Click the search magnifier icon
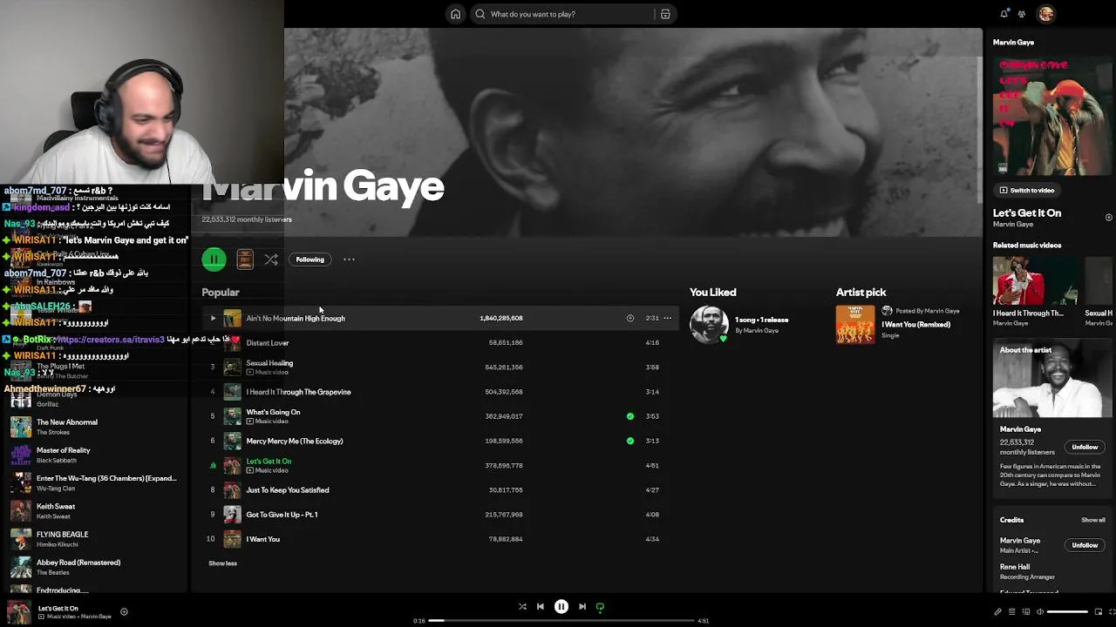The height and width of the screenshot is (627, 1116). (x=480, y=14)
